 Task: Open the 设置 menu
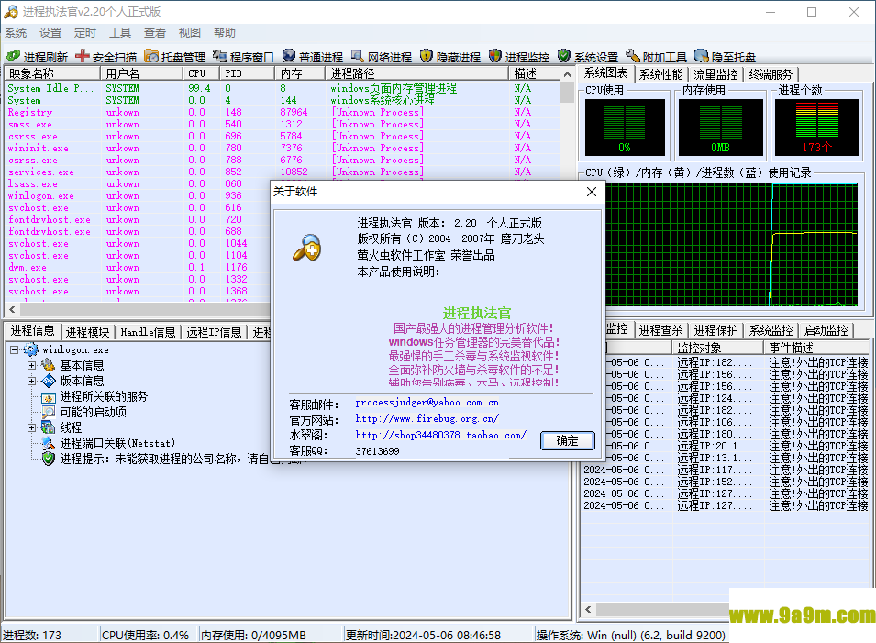point(50,33)
